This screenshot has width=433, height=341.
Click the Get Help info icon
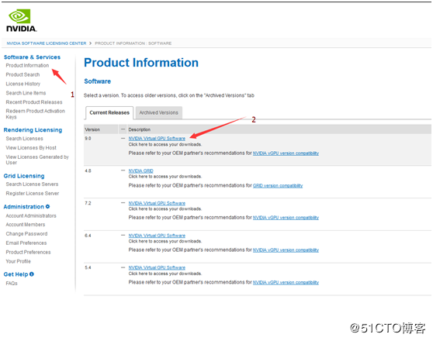(x=32, y=274)
